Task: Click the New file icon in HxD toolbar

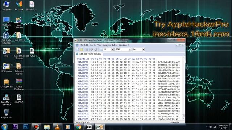Action: (x=78, y=49)
